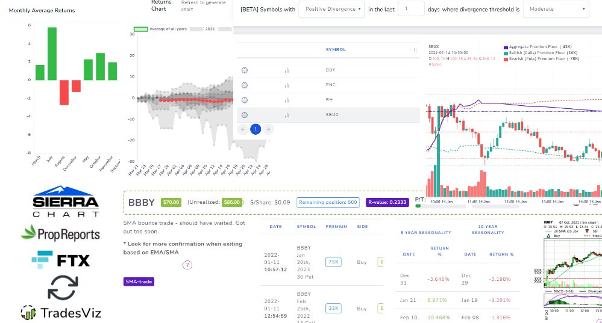Toggle Aggregate Premium Flow legend entry
This screenshot has height=323, width=602.
538,47
